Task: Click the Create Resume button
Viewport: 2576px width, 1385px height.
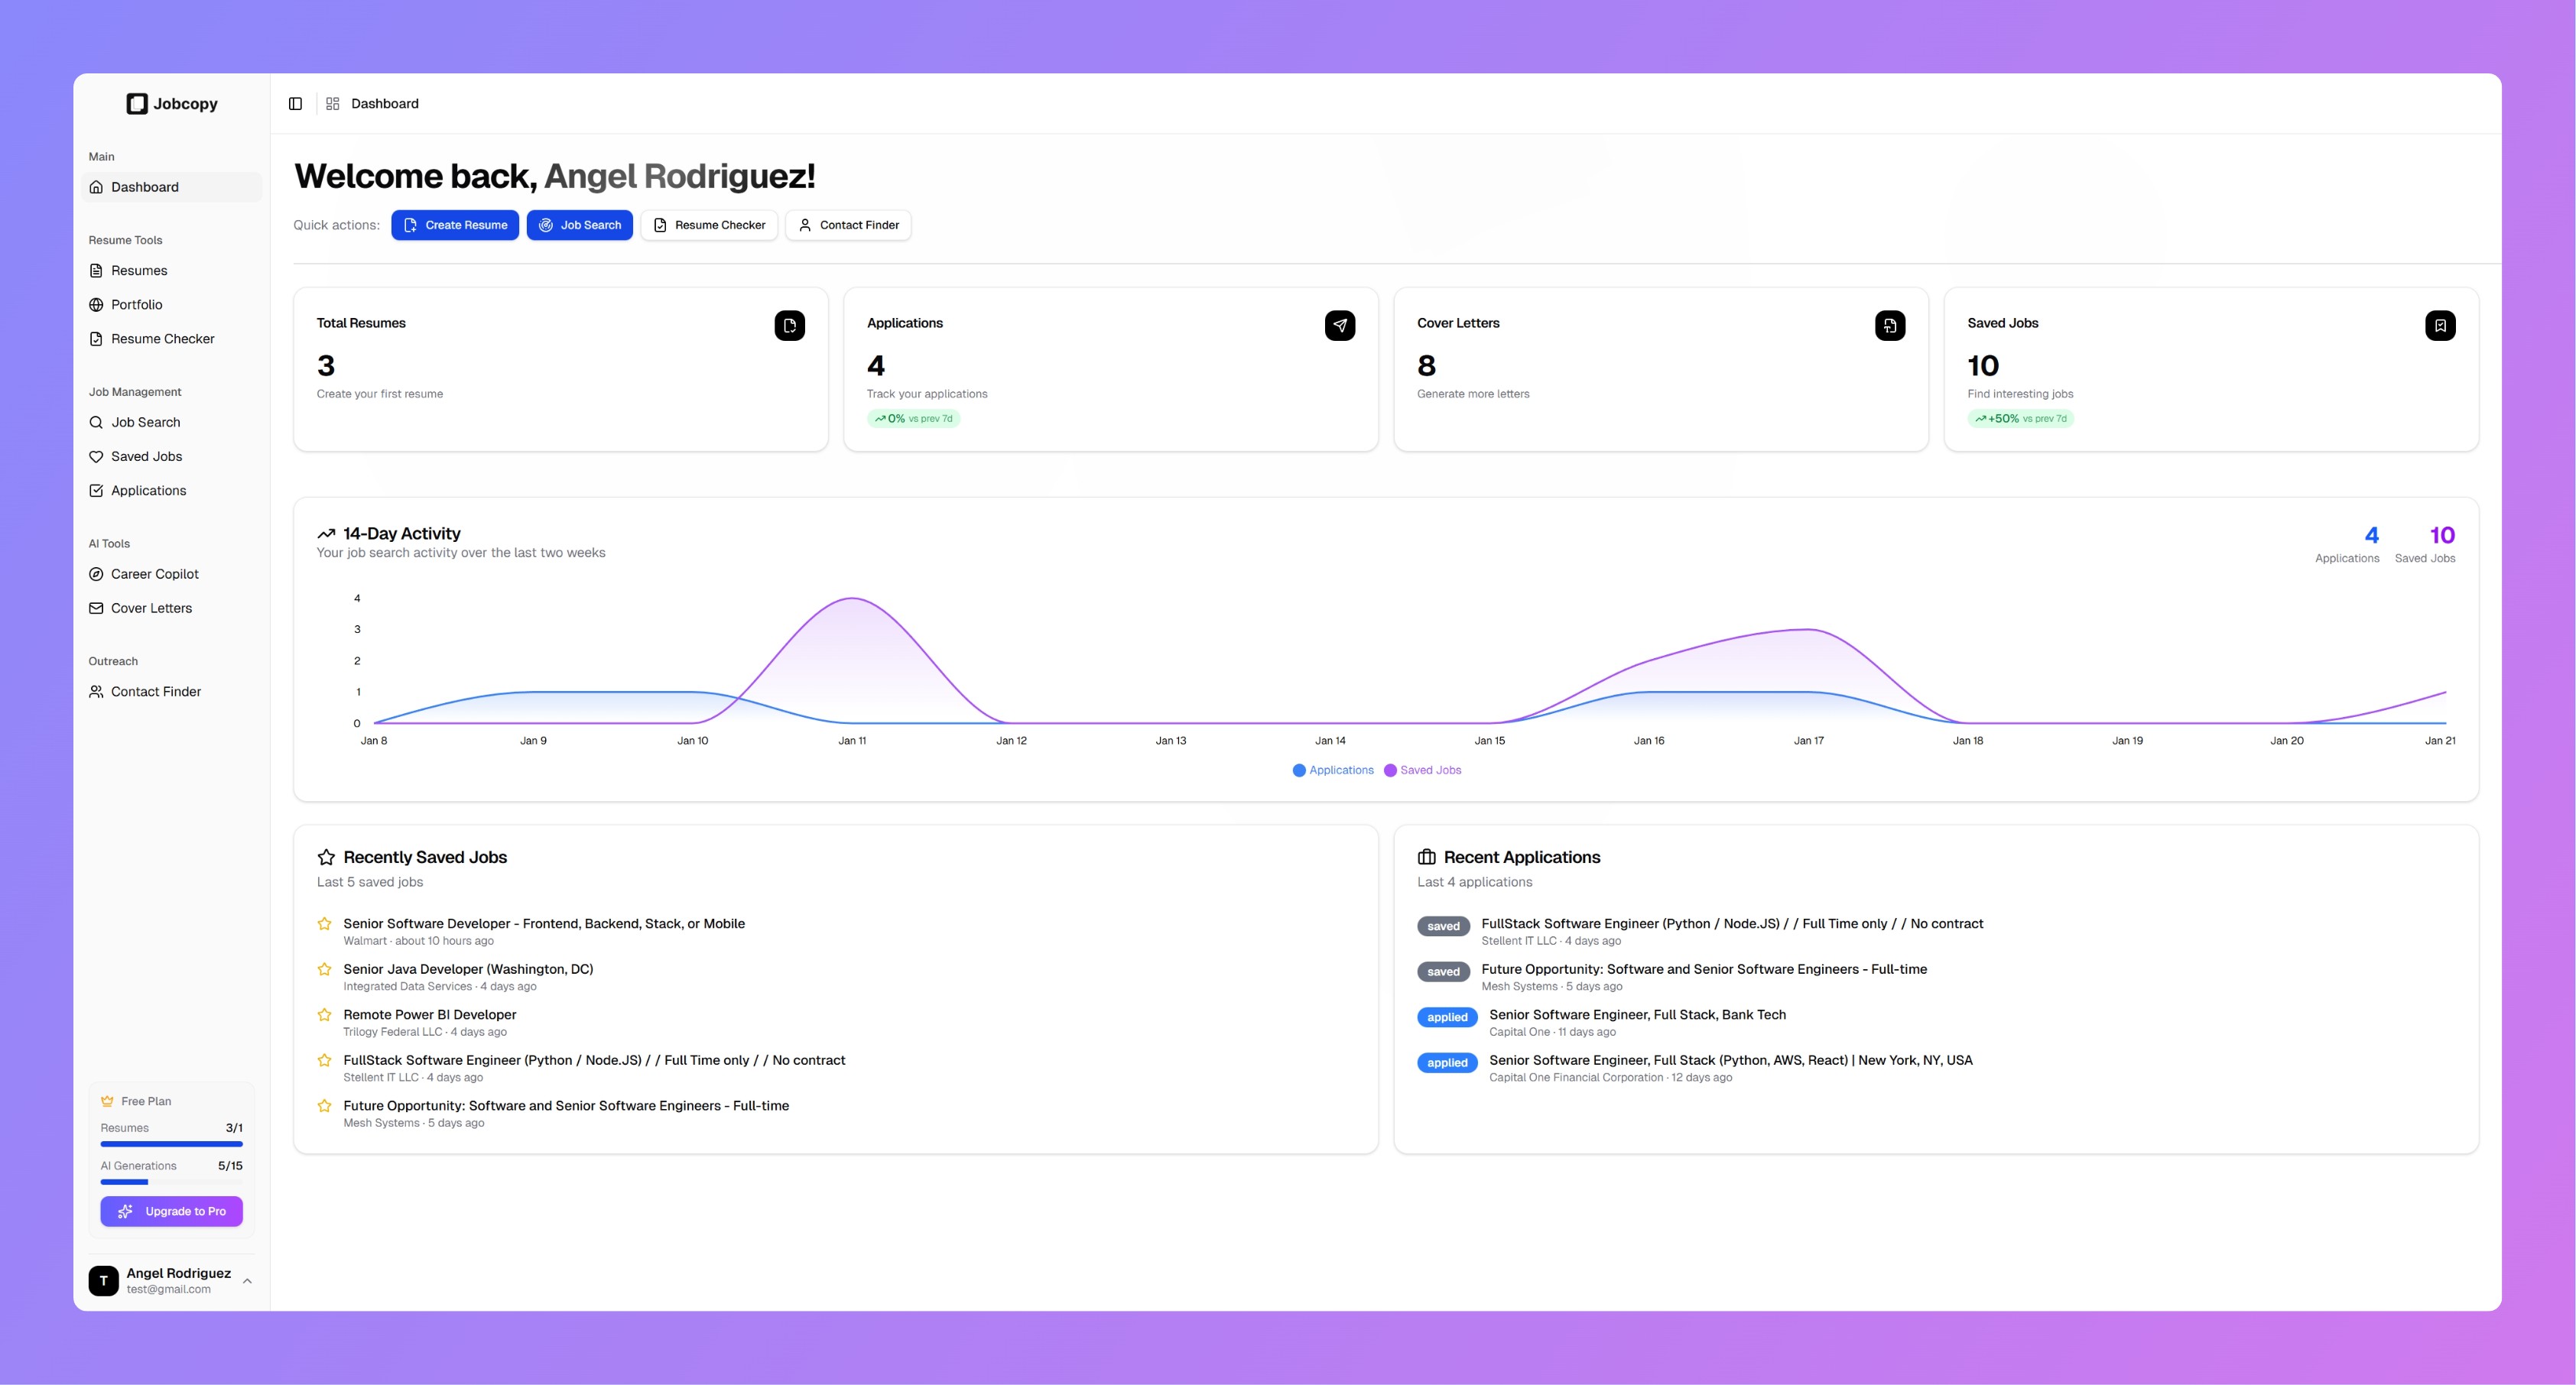Action: coord(455,225)
